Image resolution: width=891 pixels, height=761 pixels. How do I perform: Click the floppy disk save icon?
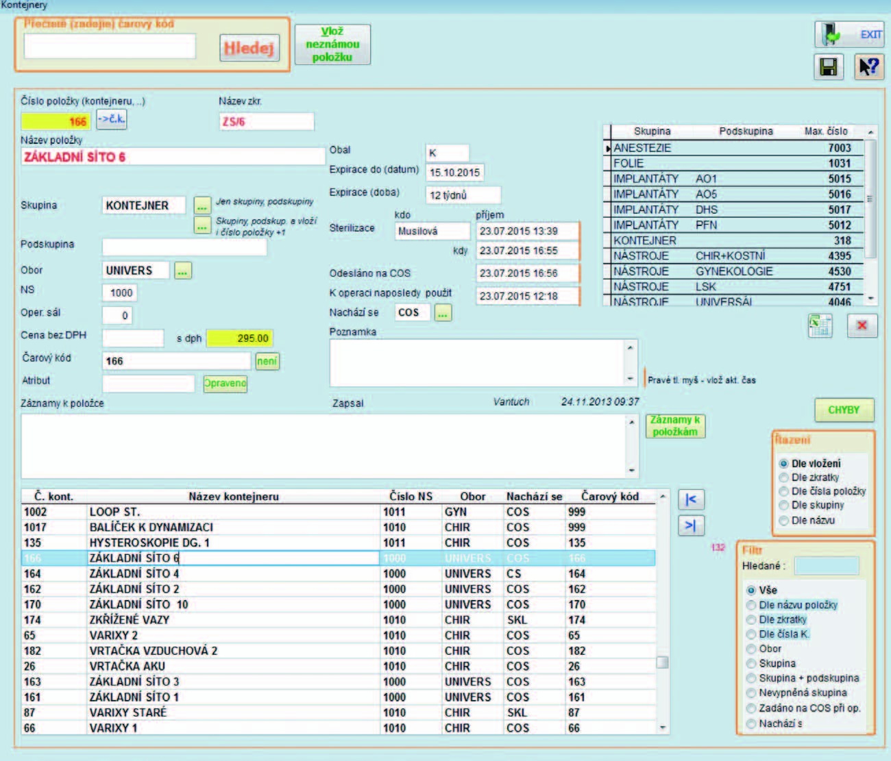[828, 67]
